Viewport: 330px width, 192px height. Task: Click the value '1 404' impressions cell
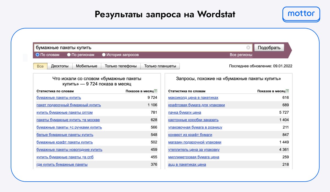(x=284, y=120)
